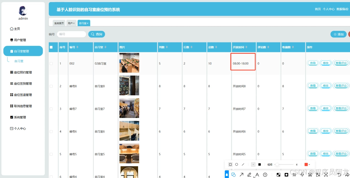This screenshot has width=350, height=178.
Task: Select the mosaic checkerboard tool
Action: [279, 175]
